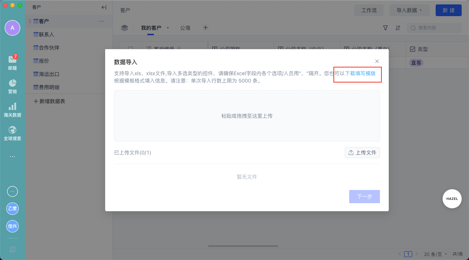Select the 客户 data table in list
Image resolution: width=469 pixels, height=260 pixels.
[69, 21]
